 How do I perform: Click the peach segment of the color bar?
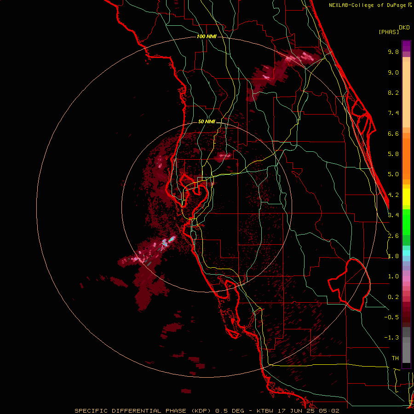click(406, 92)
